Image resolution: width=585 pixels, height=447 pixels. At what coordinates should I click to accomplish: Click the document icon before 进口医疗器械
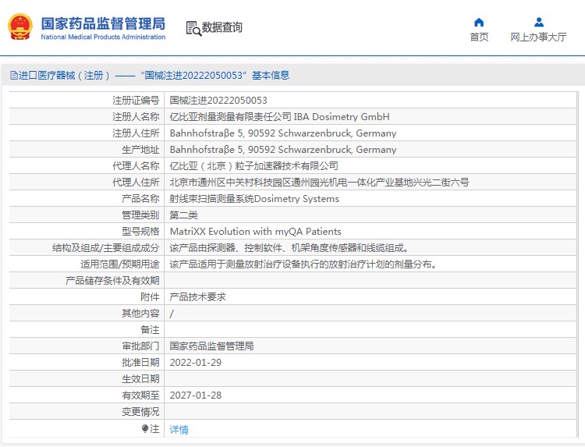[14, 76]
